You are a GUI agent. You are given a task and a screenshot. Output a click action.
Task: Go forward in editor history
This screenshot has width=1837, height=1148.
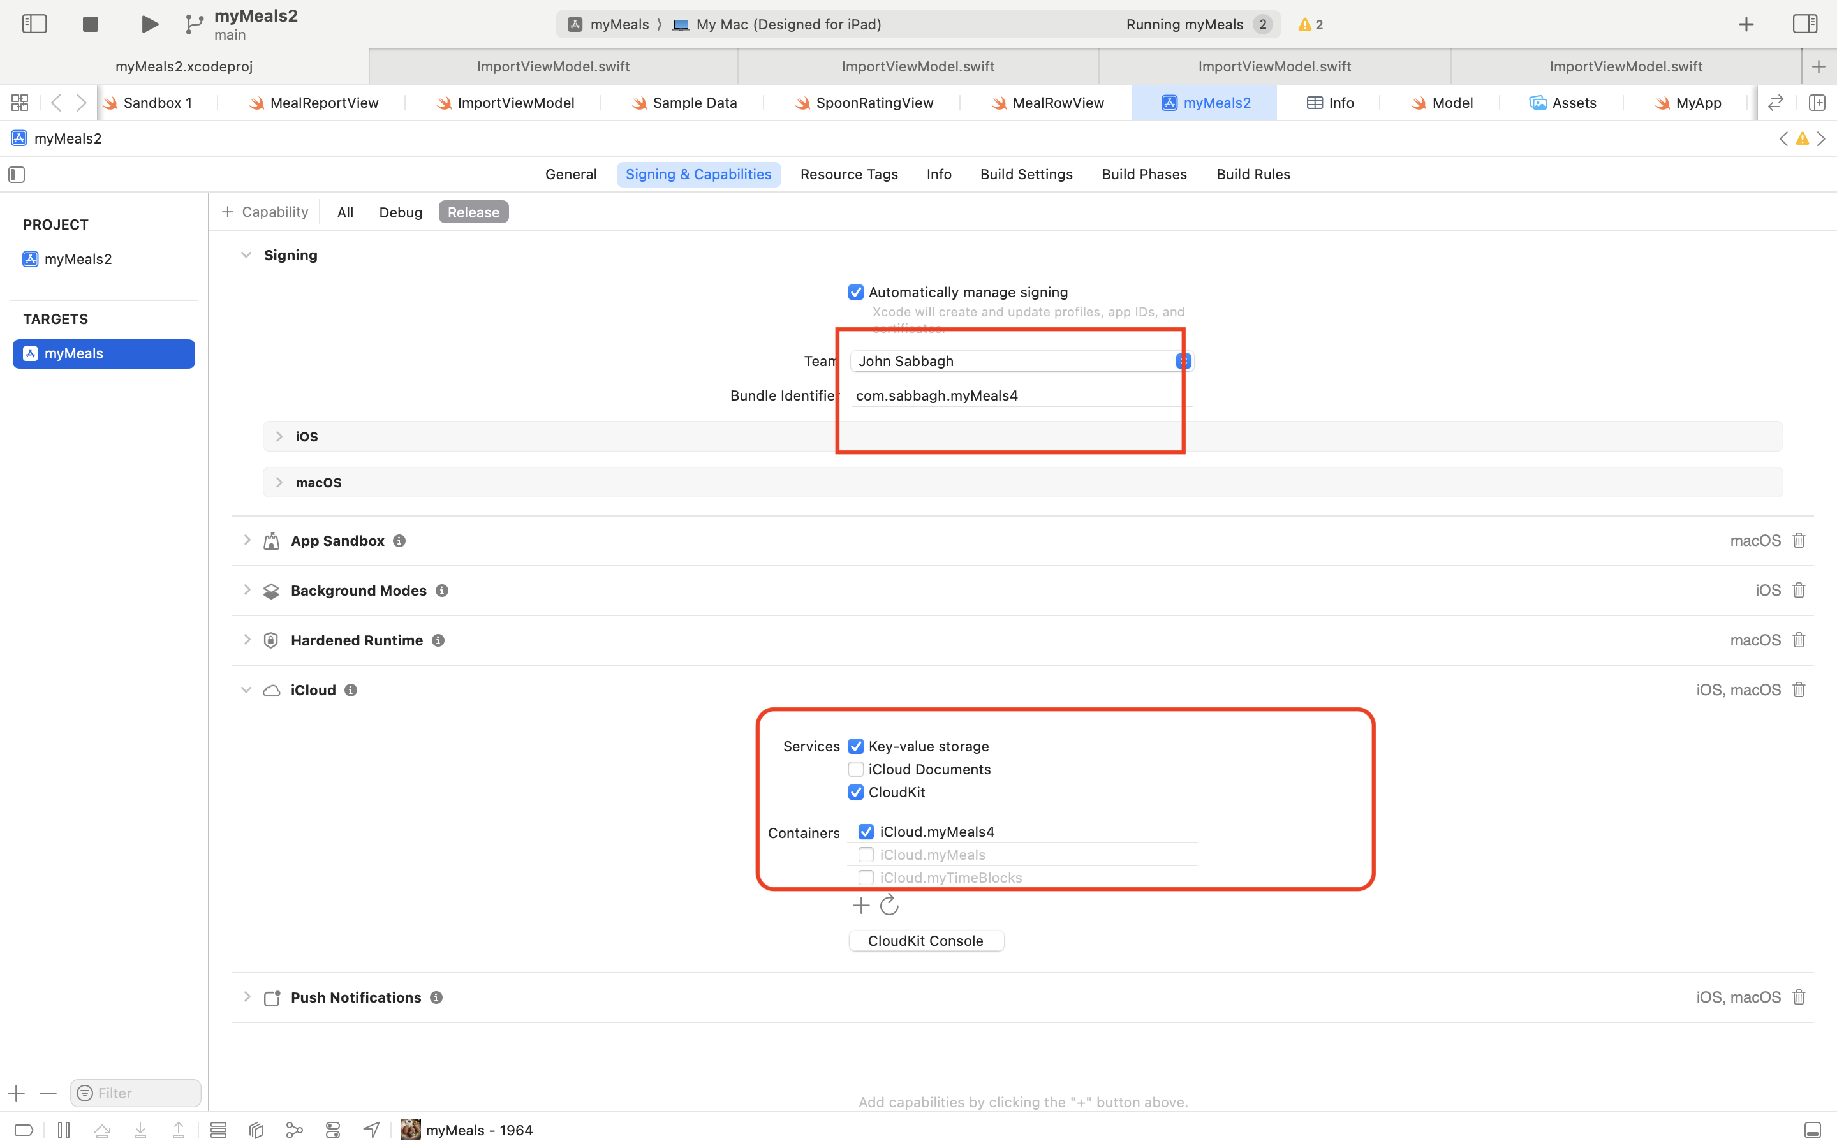(80, 103)
